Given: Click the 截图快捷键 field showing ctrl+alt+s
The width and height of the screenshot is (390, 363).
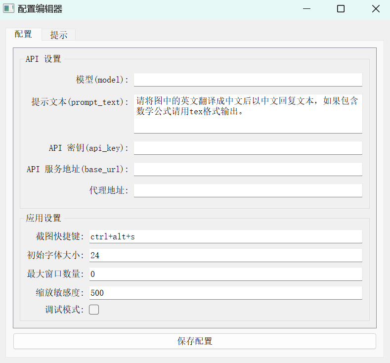Looking at the screenshot, I should click(225, 236).
